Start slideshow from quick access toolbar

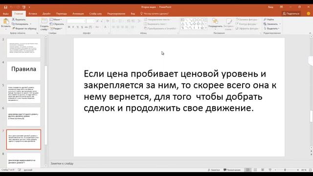(x=24, y=7)
